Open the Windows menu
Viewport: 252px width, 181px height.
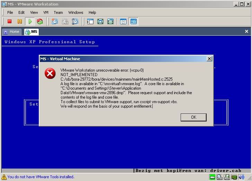click(76, 12)
